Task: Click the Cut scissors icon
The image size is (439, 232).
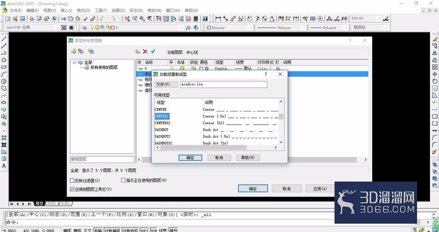Action: tap(63, 19)
